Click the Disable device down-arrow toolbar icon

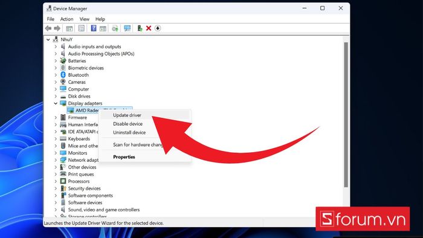pyautogui.click(x=158, y=28)
